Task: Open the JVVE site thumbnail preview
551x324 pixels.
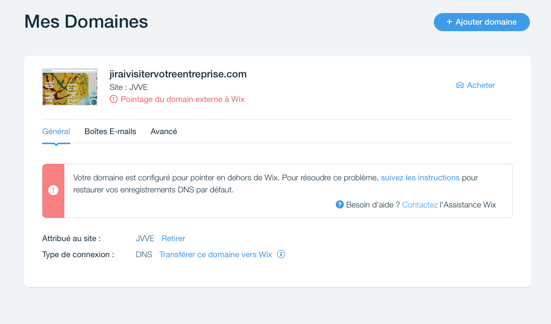Action: (70, 87)
